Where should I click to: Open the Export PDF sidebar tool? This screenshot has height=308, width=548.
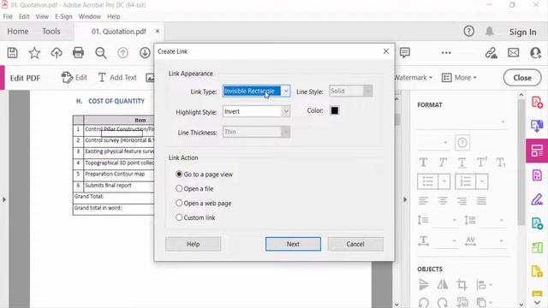[537, 126]
